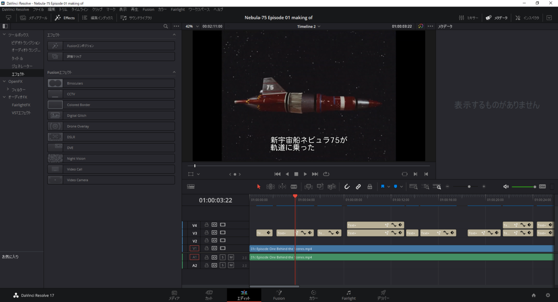Open the inspector (インスペクタ) panel
Image resolution: width=558 pixels, height=302 pixels.
point(527,18)
